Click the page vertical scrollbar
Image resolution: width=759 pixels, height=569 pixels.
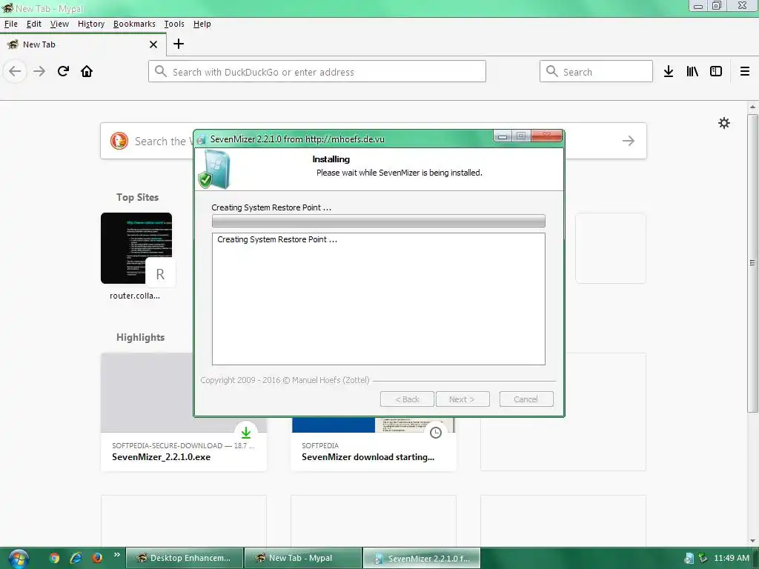752,263
